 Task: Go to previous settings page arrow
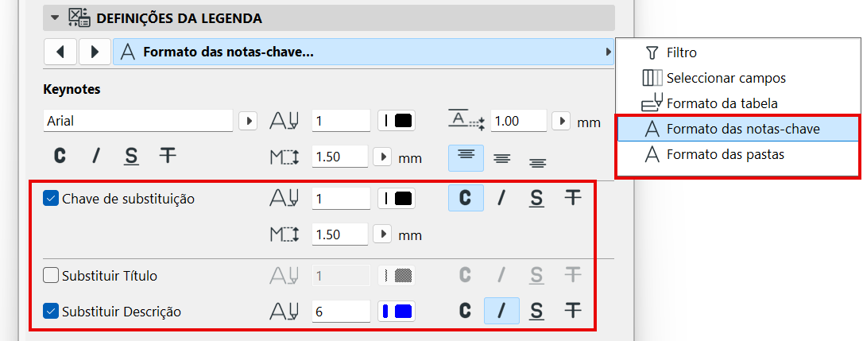click(60, 53)
